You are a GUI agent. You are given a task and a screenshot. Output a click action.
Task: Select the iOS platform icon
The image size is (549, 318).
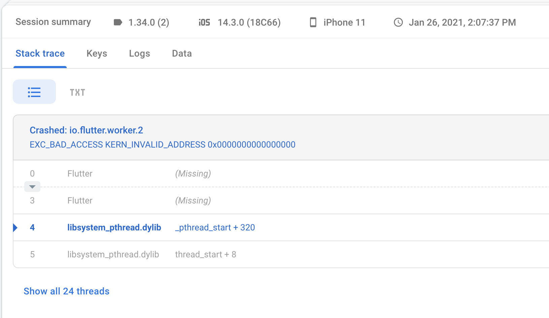point(204,22)
